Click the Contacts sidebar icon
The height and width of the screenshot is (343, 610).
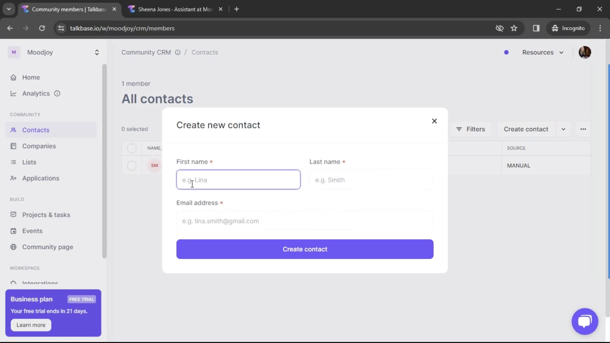(x=13, y=130)
